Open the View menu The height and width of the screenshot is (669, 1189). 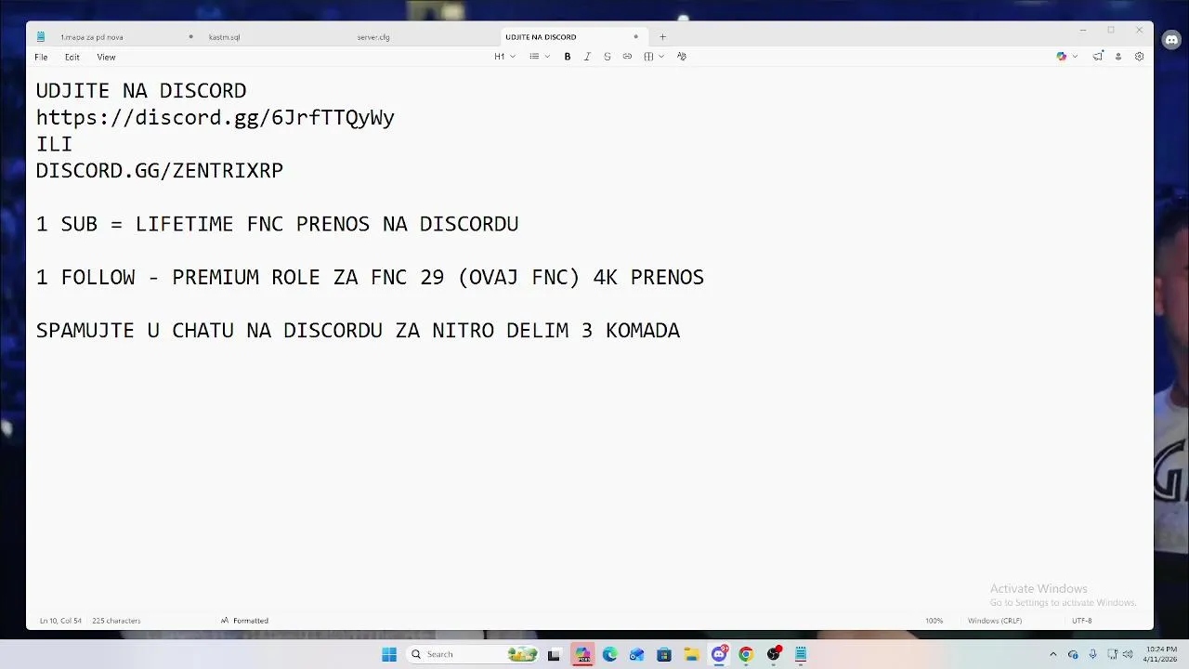(x=106, y=58)
